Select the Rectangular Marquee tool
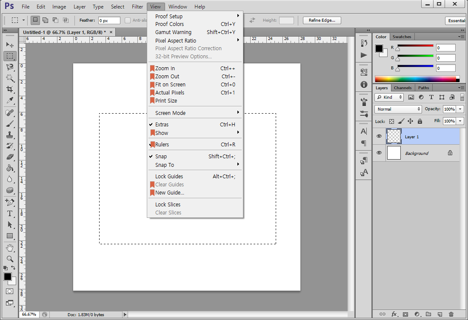 click(x=10, y=56)
